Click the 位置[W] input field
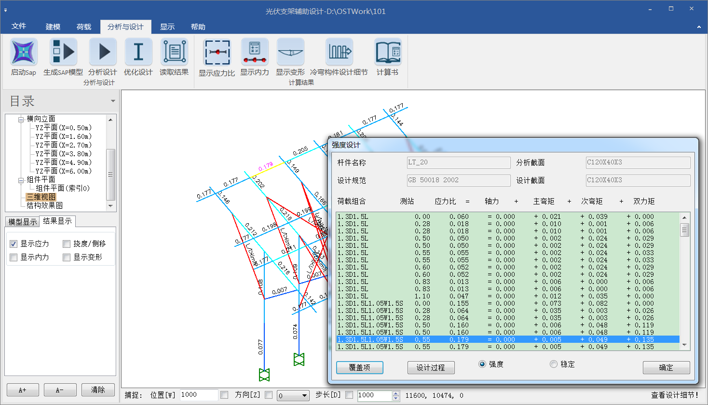 coord(198,395)
